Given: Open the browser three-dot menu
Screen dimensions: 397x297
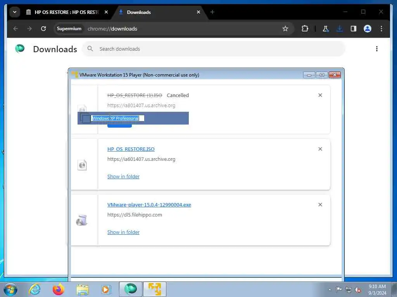Looking at the screenshot, I should click(381, 29).
